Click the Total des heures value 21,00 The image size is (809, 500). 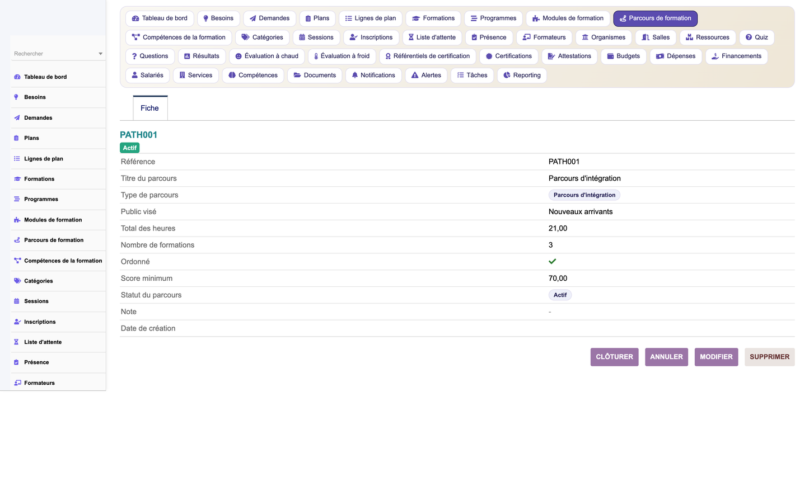558,228
